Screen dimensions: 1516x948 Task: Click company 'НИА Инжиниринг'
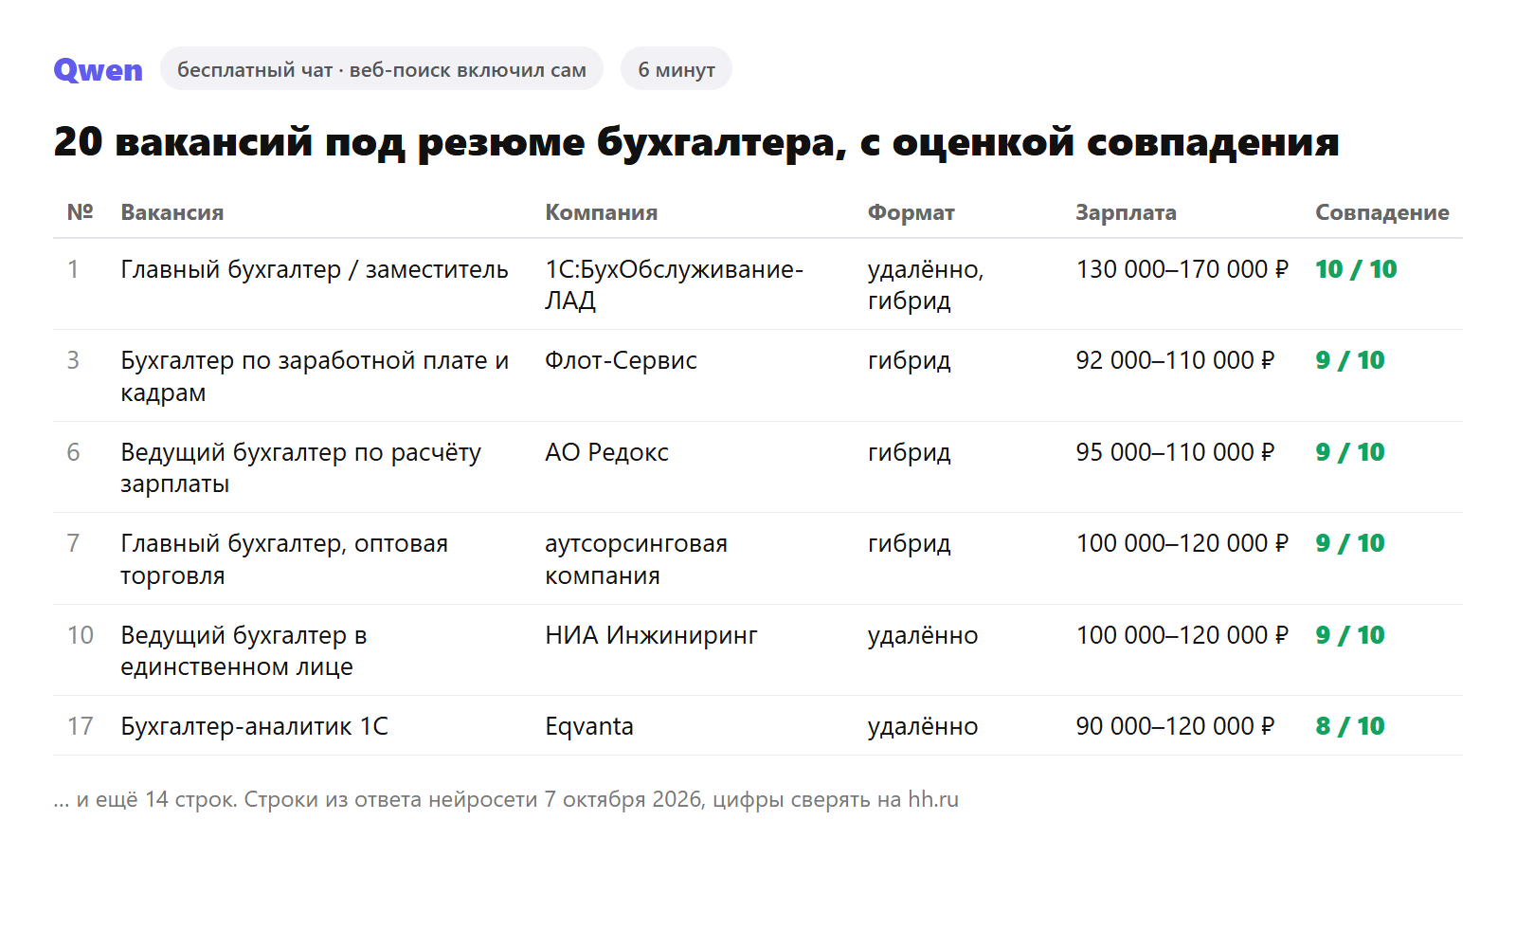click(x=651, y=635)
